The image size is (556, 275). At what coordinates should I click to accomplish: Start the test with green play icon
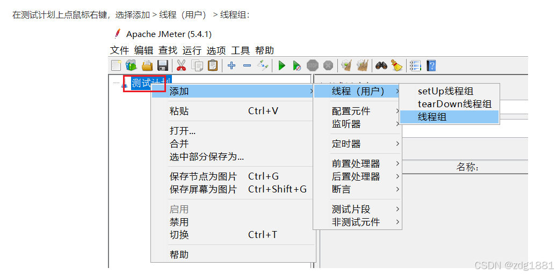point(282,65)
